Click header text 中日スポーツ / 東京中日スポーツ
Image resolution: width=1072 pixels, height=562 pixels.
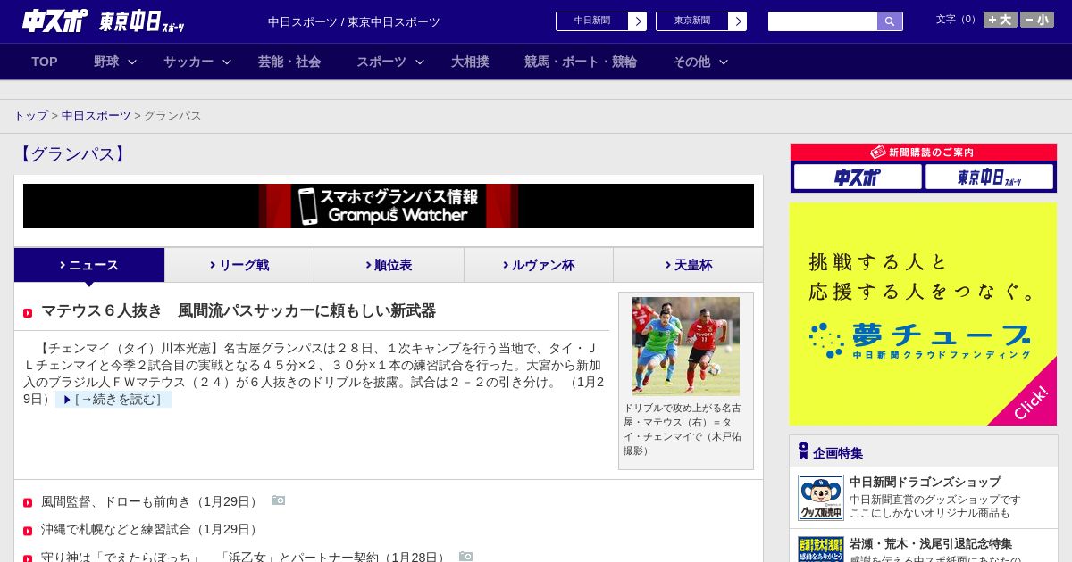(354, 22)
